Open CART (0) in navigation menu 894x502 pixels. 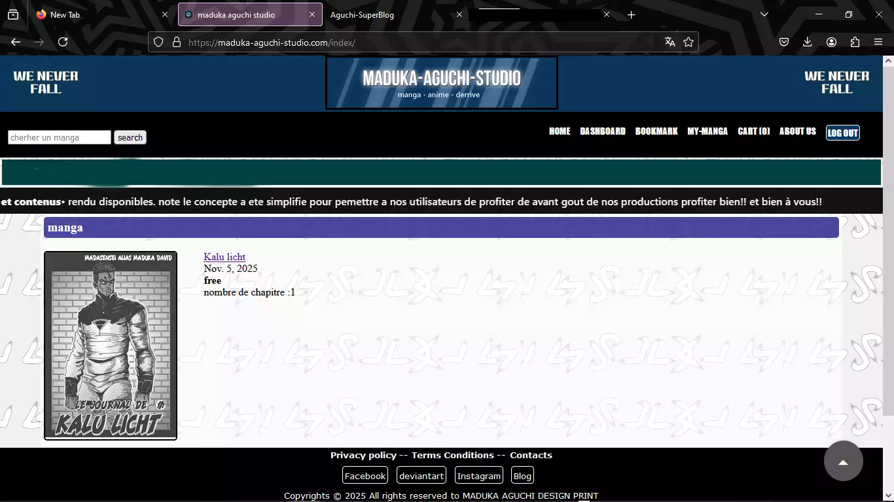coord(753,131)
